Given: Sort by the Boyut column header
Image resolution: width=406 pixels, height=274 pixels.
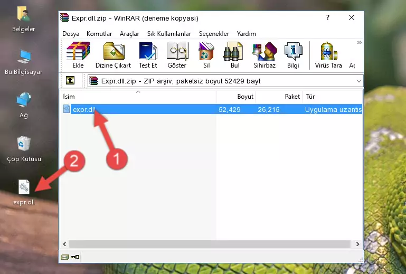Looking at the screenshot, I should 236,97.
